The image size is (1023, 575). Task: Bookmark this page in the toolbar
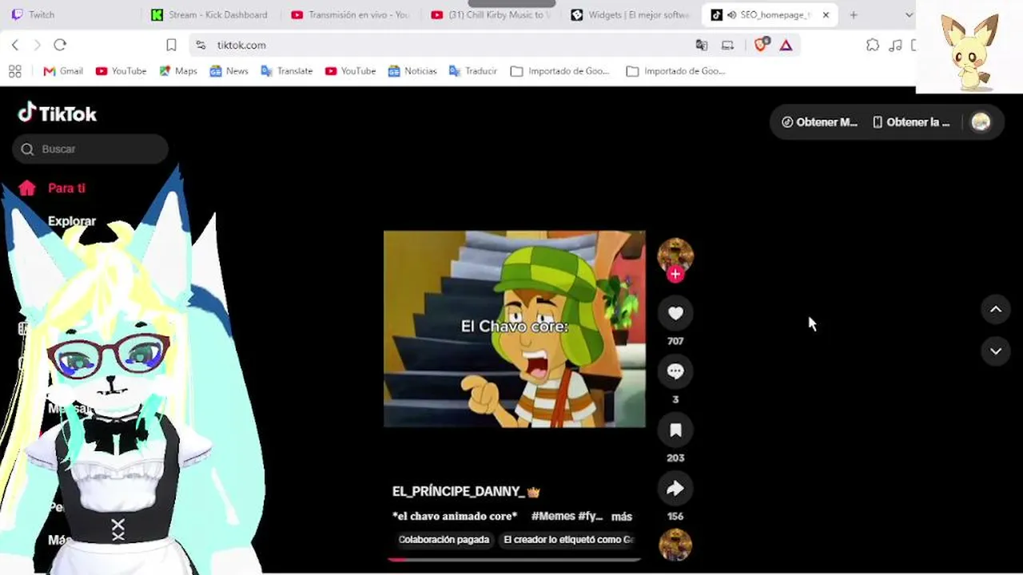(x=171, y=45)
